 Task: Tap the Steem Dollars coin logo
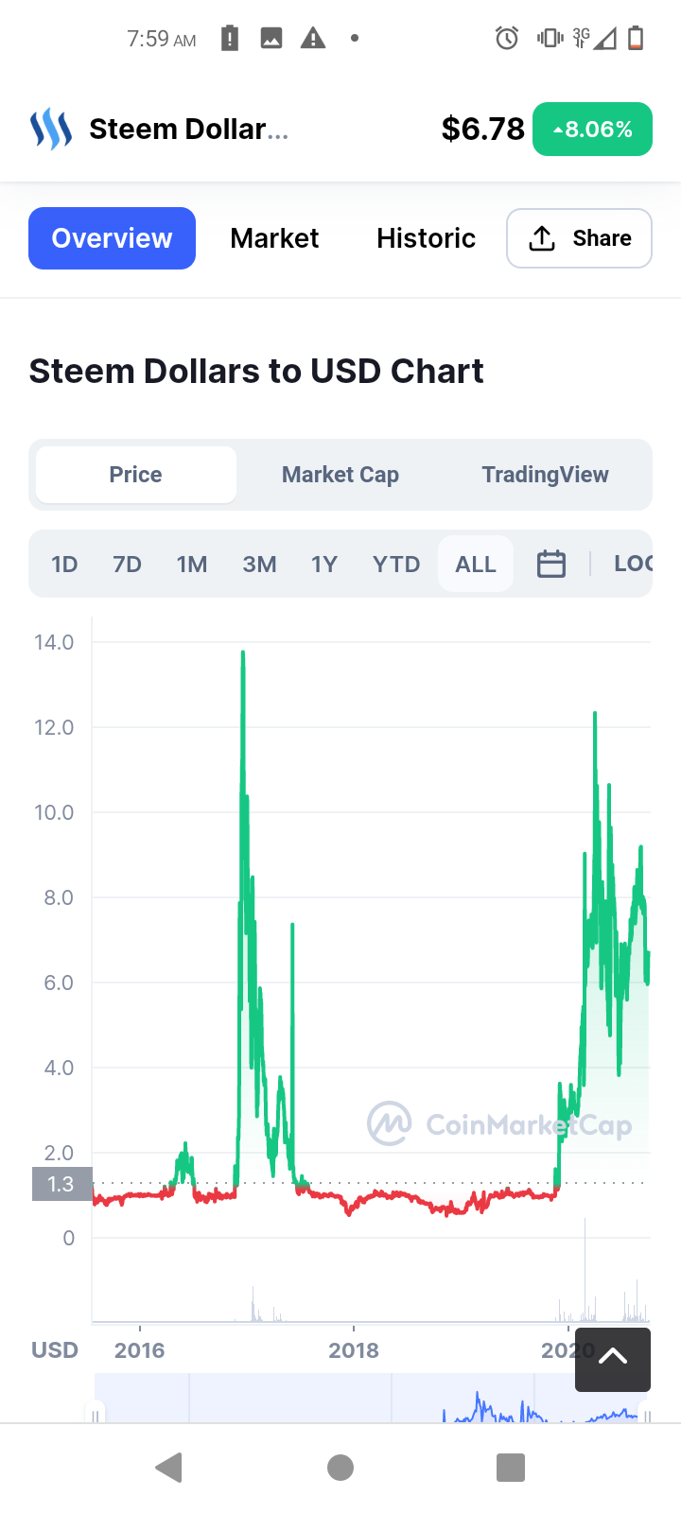(51, 130)
